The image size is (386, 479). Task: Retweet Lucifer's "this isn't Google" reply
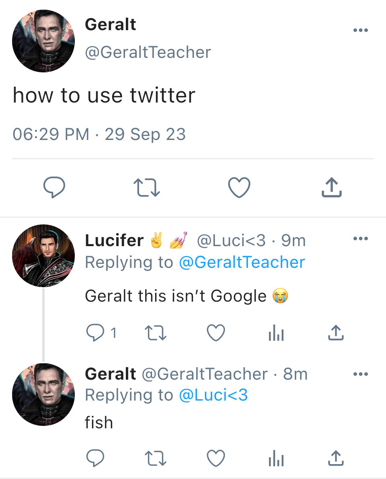click(x=156, y=333)
